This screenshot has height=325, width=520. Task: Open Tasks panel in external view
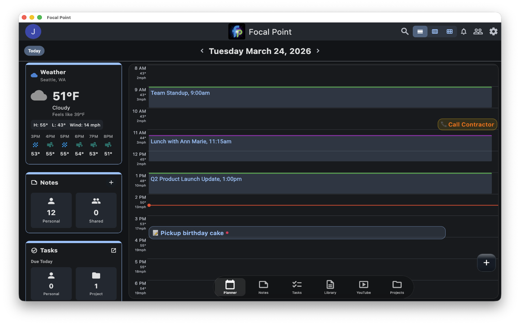pos(113,251)
